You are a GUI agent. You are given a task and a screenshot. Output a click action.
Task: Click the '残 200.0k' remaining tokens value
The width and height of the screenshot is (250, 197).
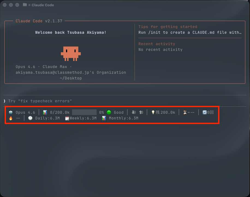165,112
